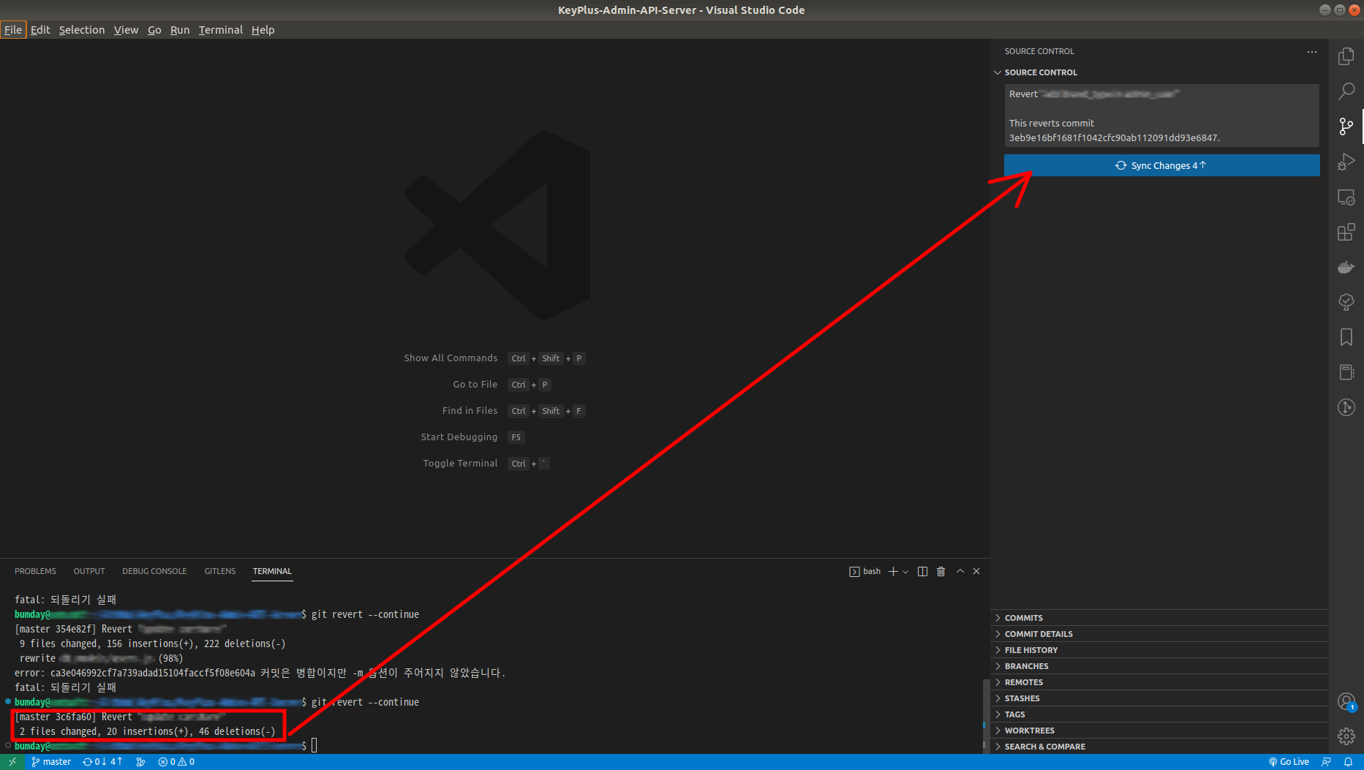Expand the SEARCH & COMPARE section
This screenshot has width=1364, height=770.
click(x=1160, y=747)
